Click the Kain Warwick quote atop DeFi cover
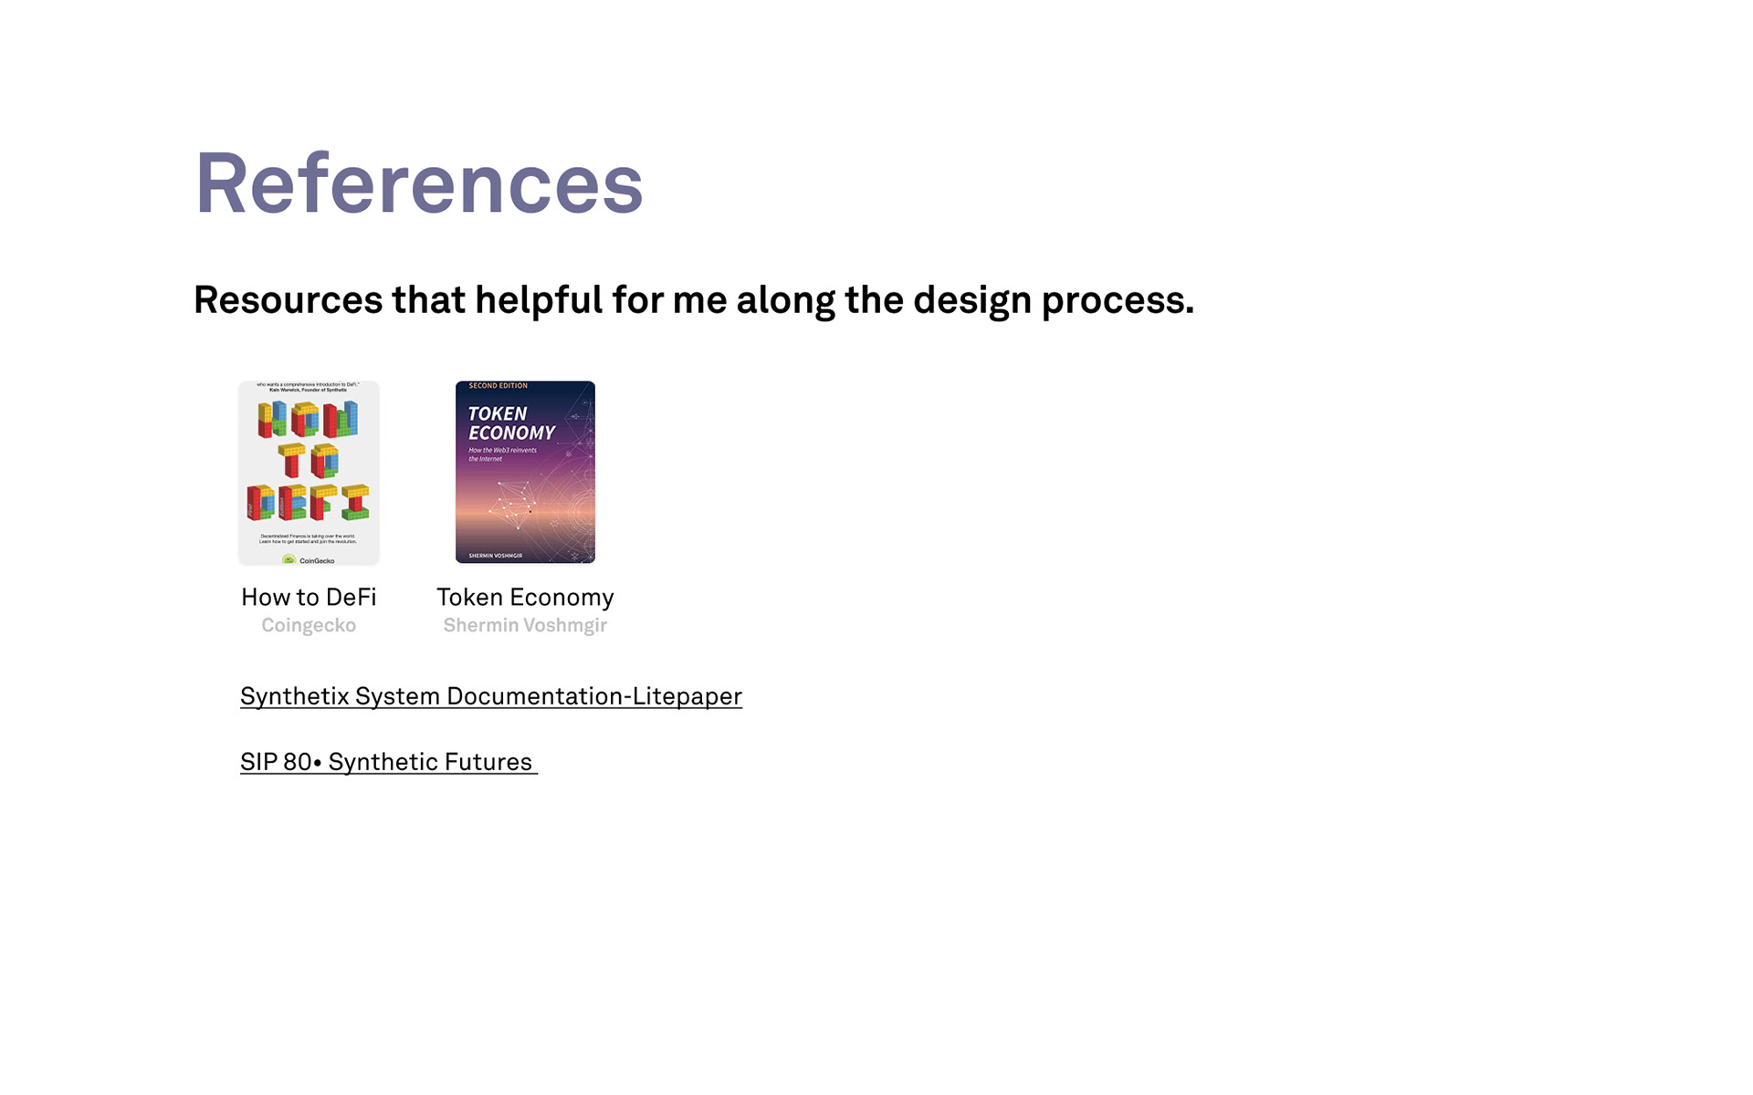The image size is (1753, 1095). (x=309, y=387)
